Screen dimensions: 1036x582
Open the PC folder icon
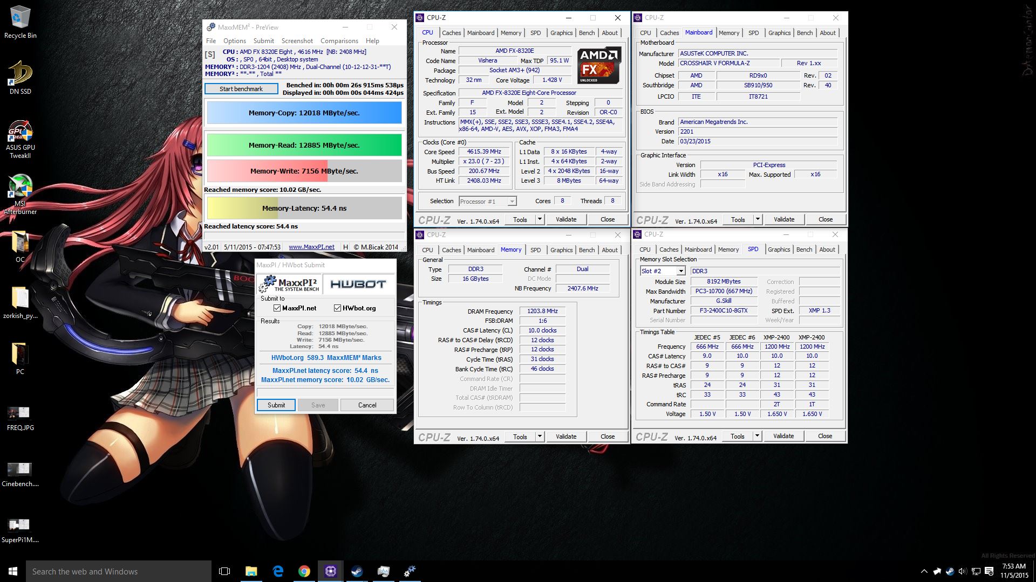coord(20,358)
